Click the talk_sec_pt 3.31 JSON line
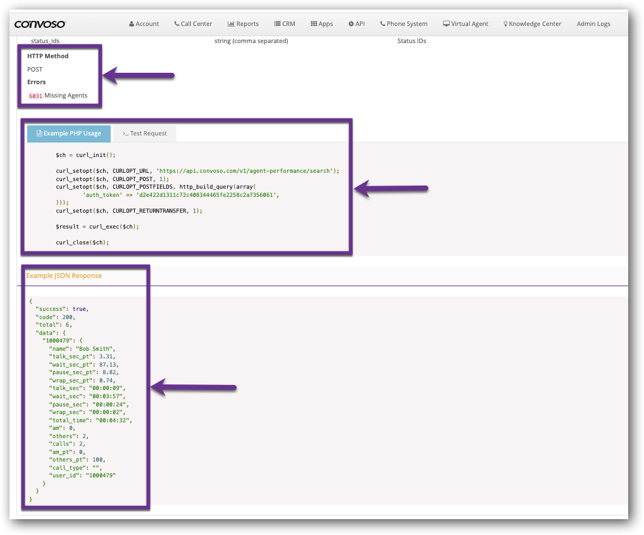This screenshot has height=535, width=644. pyautogui.click(x=82, y=356)
